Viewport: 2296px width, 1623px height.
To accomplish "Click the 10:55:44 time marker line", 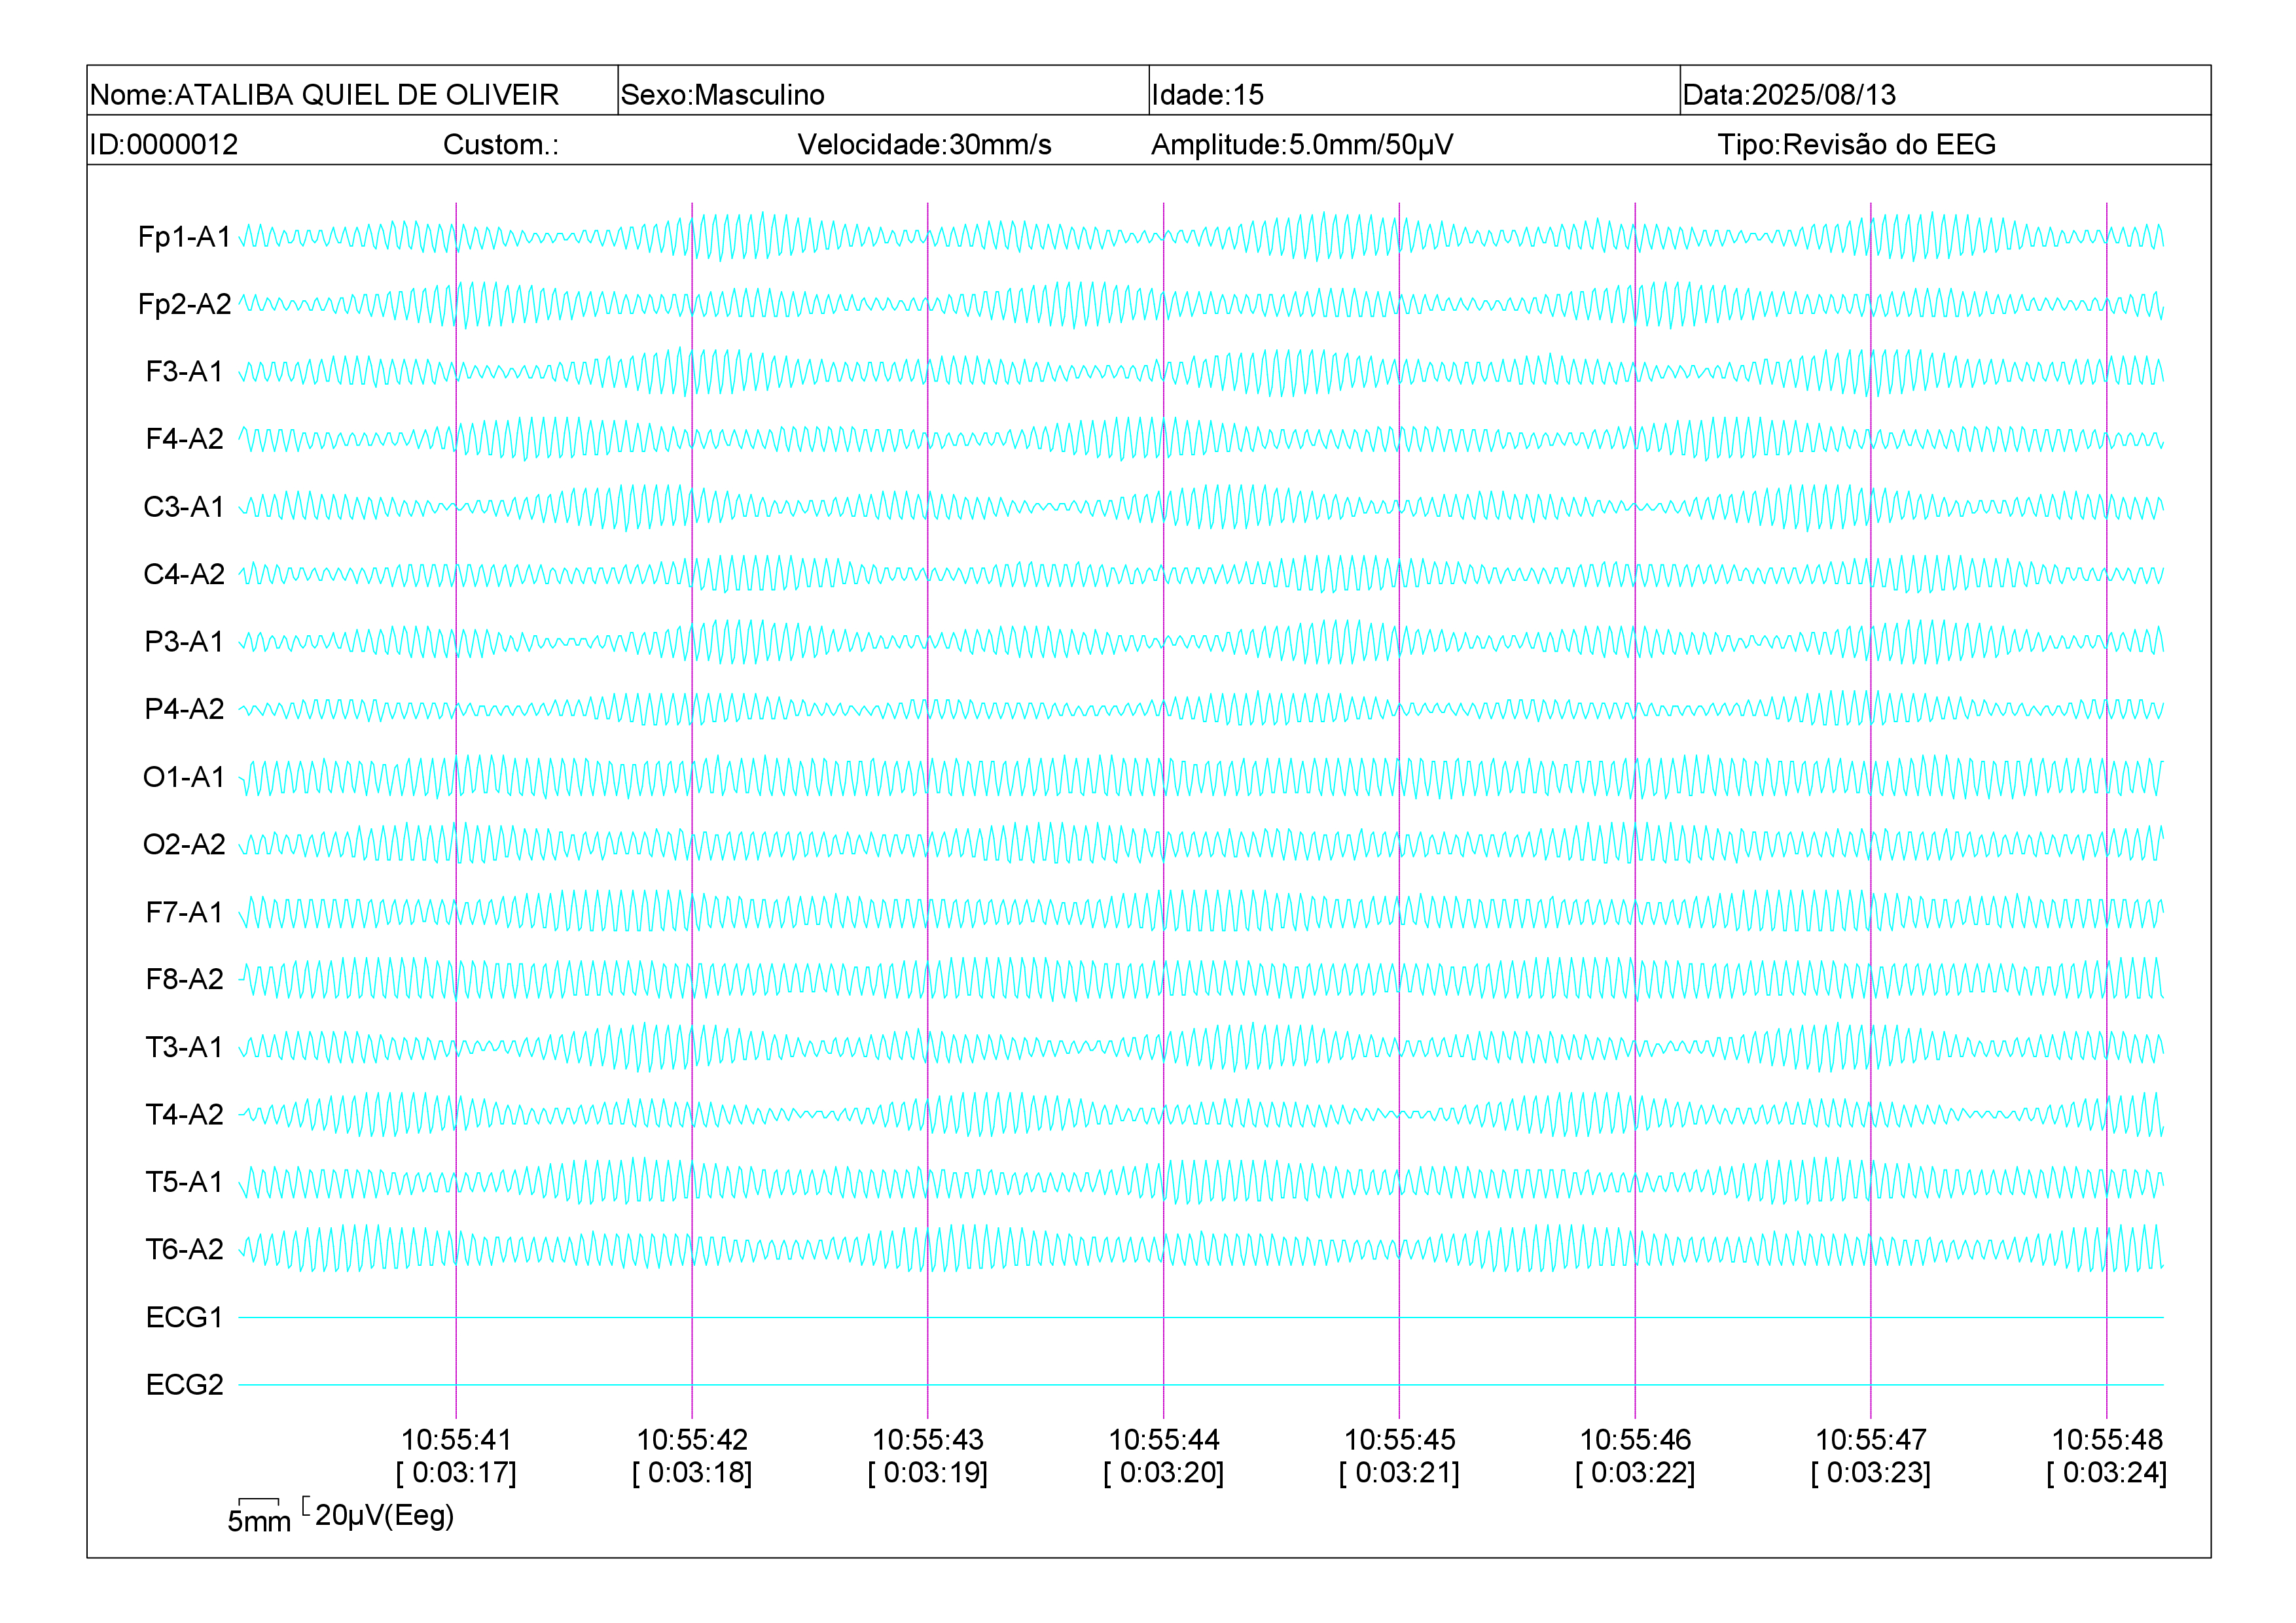I will pyautogui.click(x=1164, y=809).
